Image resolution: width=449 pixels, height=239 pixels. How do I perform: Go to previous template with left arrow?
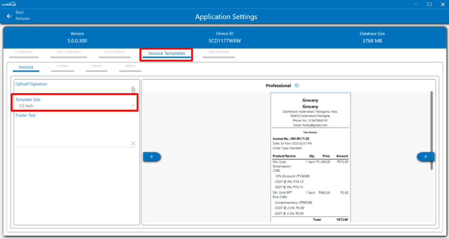(x=152, y=157)
